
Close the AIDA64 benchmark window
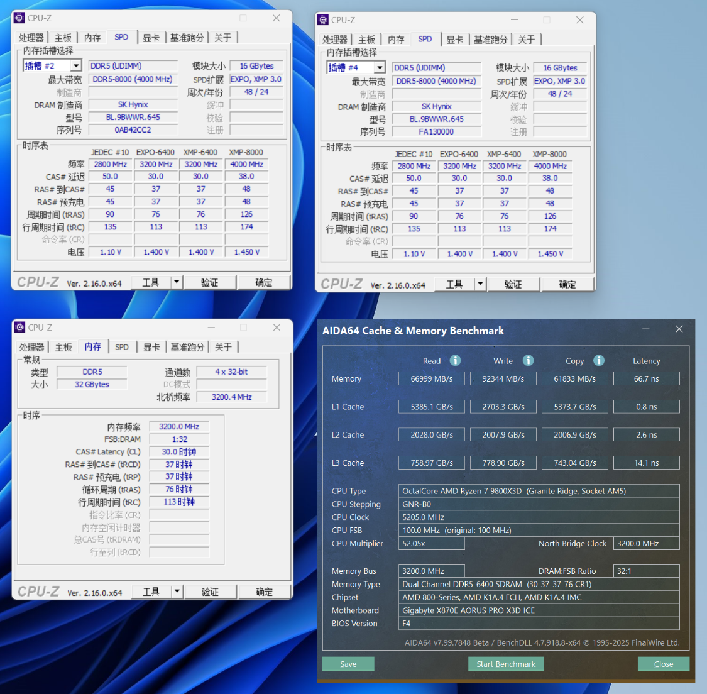tap(679, 329)
